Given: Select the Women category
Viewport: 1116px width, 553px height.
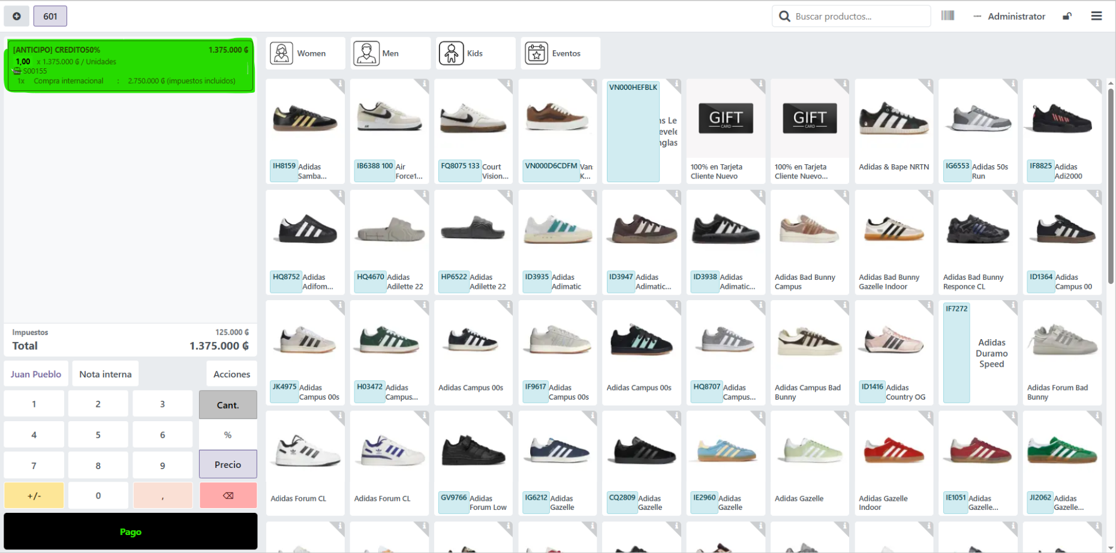Looking at the screenshot, I should click(x=306, y=53).
